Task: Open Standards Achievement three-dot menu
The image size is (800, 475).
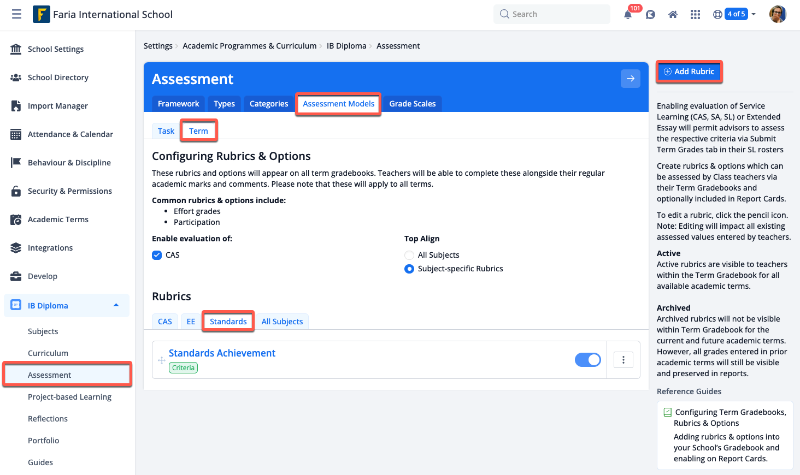Action: (x=623, y=360)
